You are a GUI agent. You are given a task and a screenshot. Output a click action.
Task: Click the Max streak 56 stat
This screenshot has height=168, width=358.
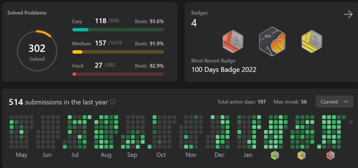(290, 102)
